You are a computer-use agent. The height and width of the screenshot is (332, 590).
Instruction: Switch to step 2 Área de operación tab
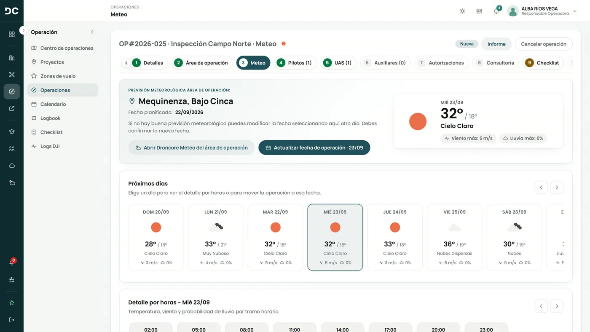click(202, 63)
